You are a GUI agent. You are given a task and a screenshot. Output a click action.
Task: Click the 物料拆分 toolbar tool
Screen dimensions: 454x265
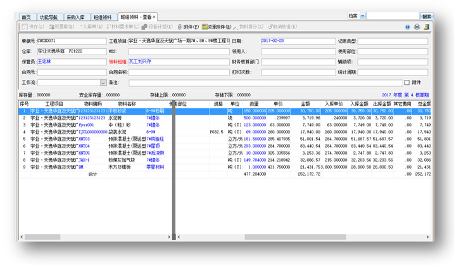pos(248,27)
